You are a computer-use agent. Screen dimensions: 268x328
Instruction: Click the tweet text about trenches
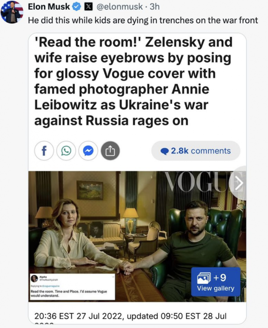coord(143,20)
